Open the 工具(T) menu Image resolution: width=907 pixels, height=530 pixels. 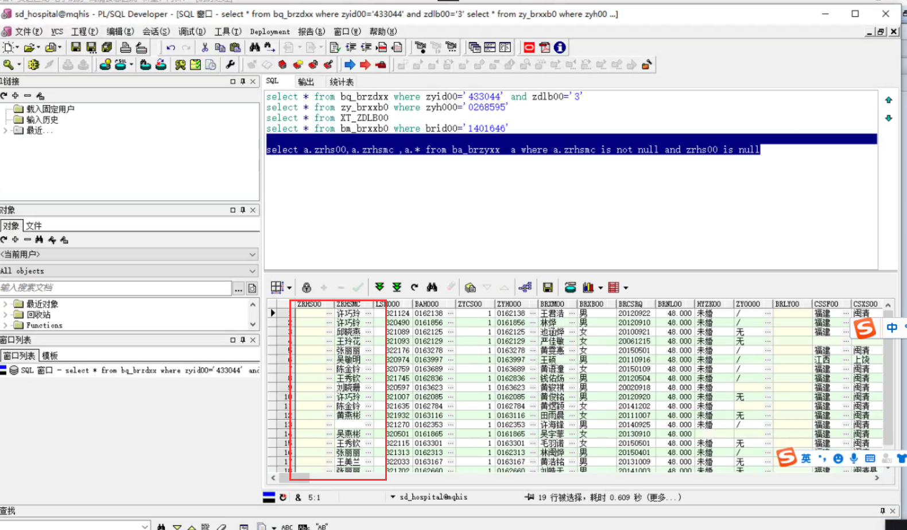(x=227, y=32)
